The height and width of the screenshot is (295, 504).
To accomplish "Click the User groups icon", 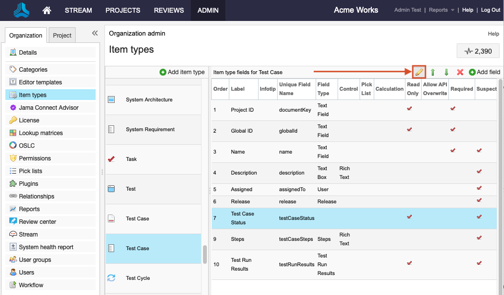I will coord(13,259).
